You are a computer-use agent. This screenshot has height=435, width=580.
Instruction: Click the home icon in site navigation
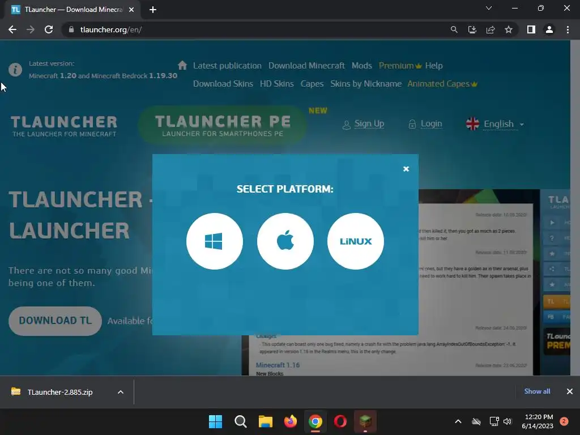click(182, 66)
